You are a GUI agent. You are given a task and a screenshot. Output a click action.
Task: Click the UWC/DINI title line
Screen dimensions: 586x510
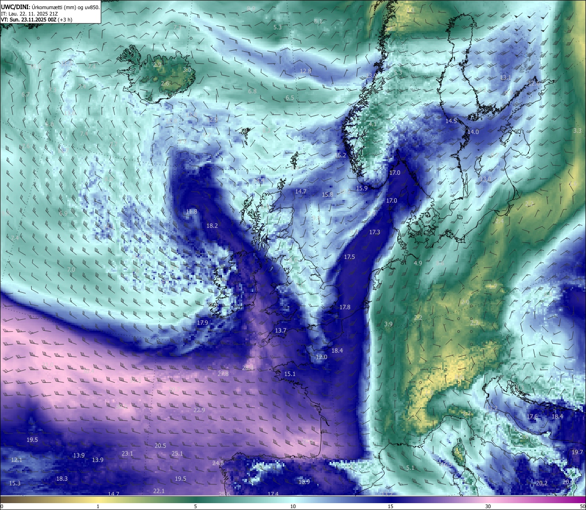coord(50,7)
